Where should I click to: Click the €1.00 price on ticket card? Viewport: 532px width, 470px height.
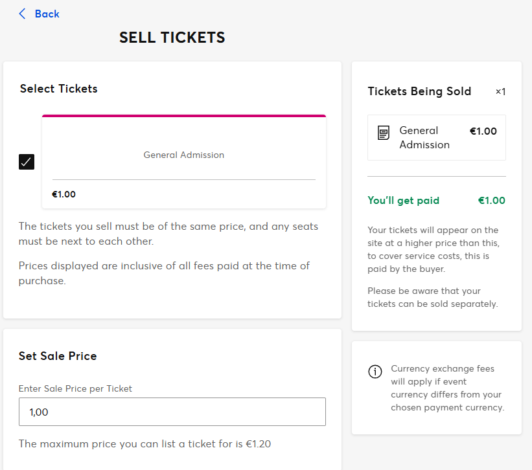tap(64, 194)
